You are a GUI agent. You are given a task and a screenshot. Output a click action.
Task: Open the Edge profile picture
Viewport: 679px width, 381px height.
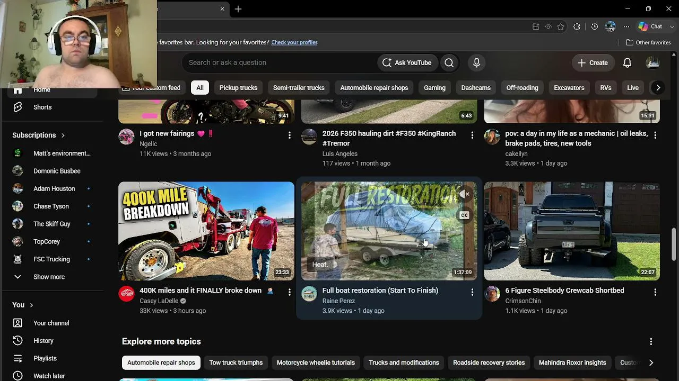tap(611, 26)
